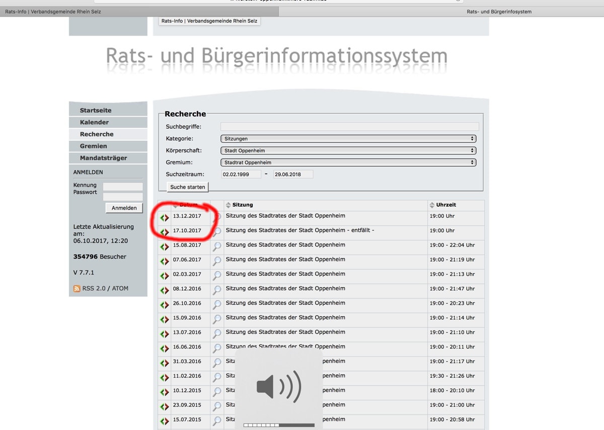This screenshot has height=430, width=604.
Task: Open Kalender in the sidebar menu
Action: click(94, 122)
